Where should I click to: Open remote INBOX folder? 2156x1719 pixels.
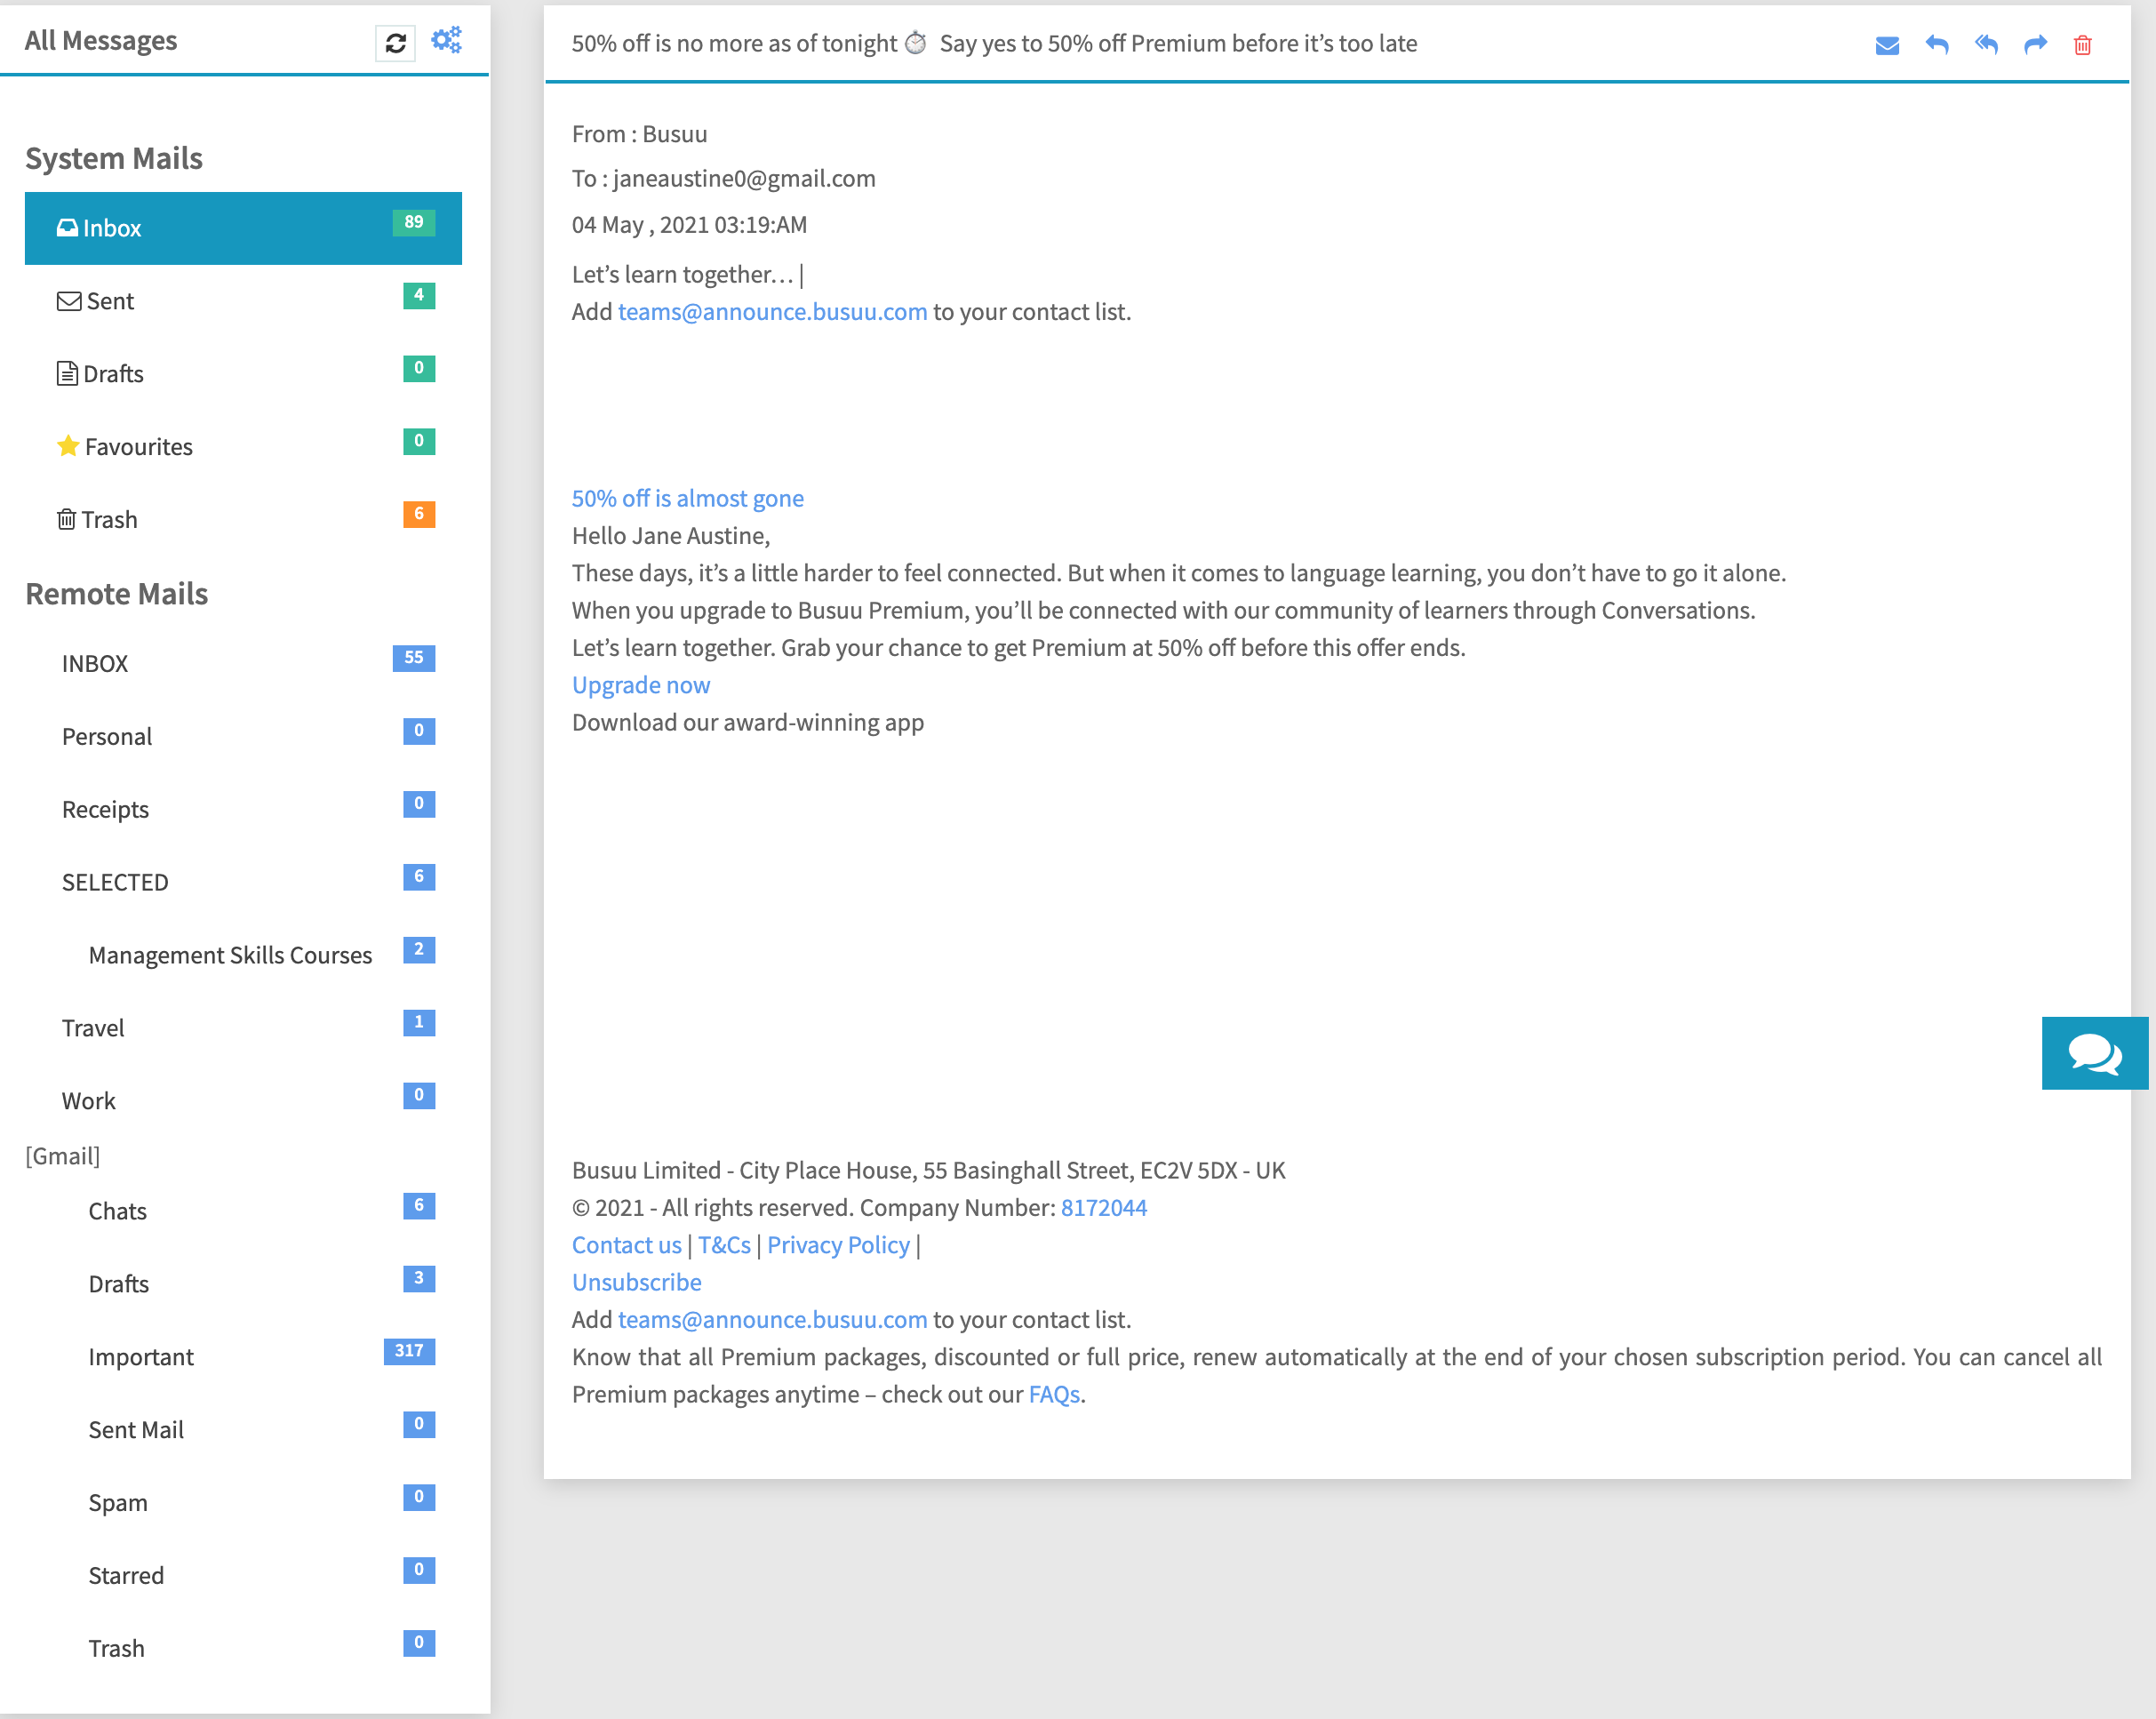243,664
